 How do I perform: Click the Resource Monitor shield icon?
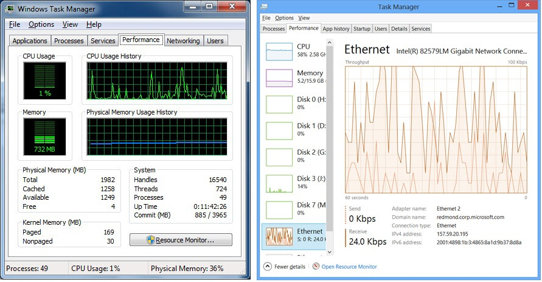150,240
